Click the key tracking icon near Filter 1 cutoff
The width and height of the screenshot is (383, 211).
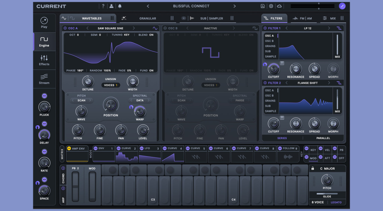[x=282, y=63]
